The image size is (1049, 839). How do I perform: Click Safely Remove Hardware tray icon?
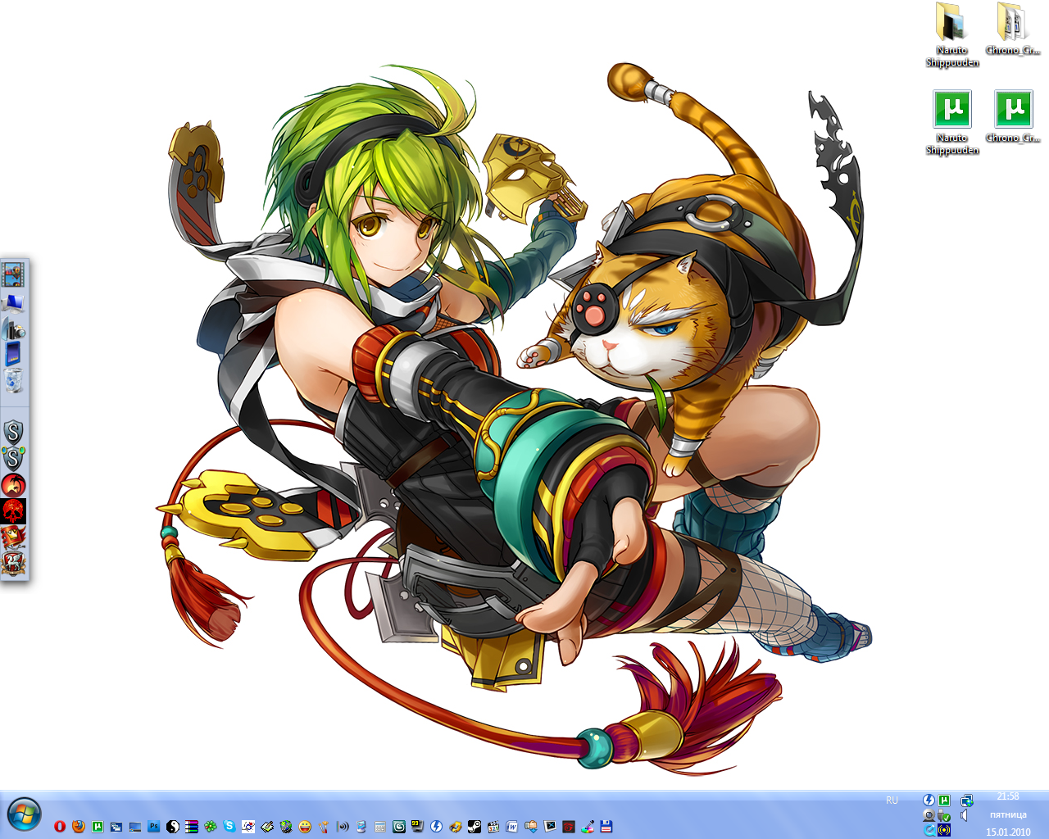pyautogui.click(x=944, y=815)
